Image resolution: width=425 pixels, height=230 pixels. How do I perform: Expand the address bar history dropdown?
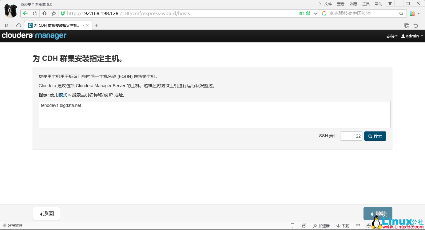(x=316, y=13)
